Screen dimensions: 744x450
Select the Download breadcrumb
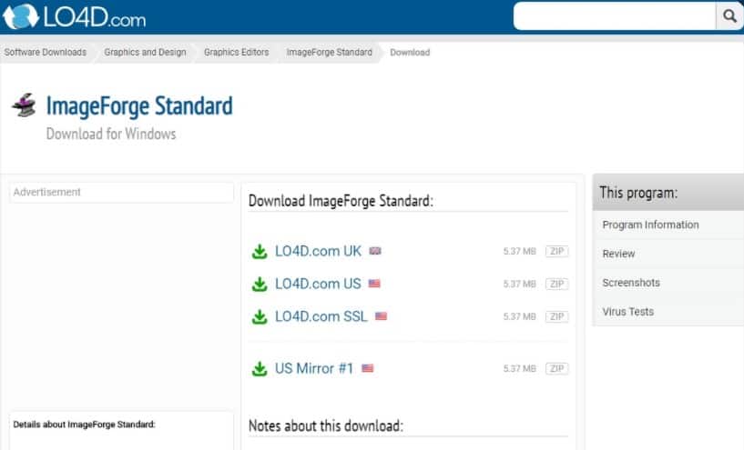pos(410,52)
